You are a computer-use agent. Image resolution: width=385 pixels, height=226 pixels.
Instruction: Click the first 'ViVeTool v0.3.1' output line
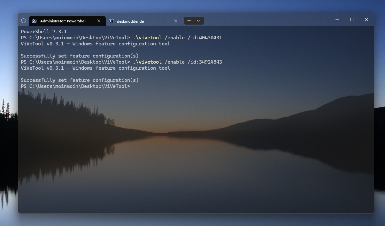coord(96,44)
